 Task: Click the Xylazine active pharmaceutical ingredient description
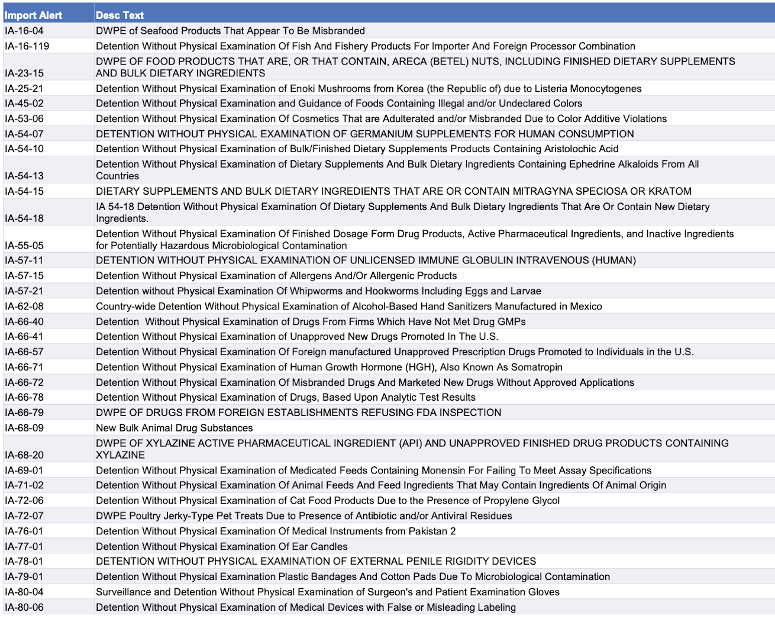click(x=412, y=449)
